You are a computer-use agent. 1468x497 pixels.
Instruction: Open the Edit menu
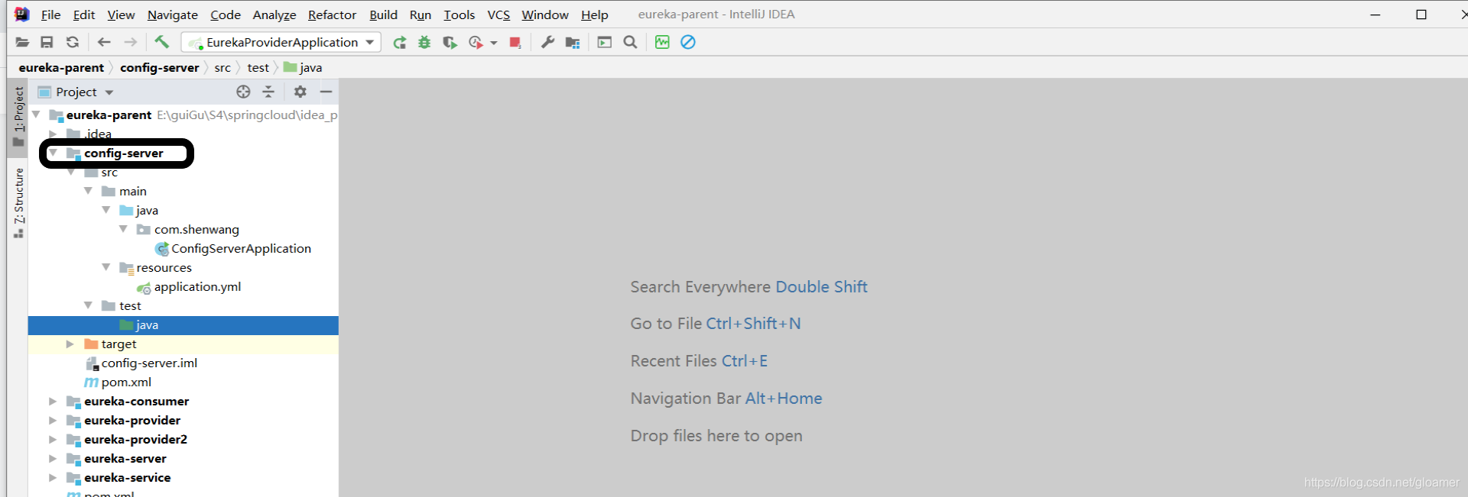pyautogui.click(x=84, y=15)
